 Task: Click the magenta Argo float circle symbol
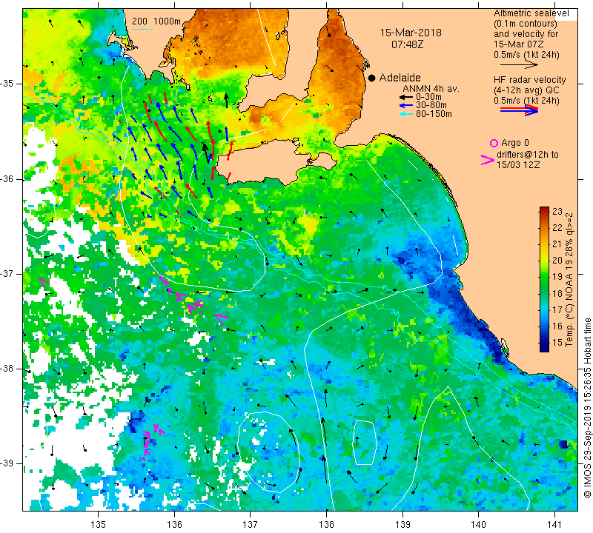click(494, 143)
